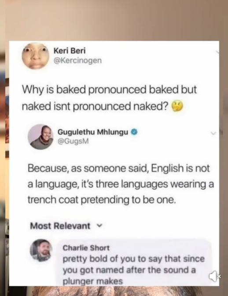
Task: Unmute video with the speaker icon
Action: tap(213, 277)
